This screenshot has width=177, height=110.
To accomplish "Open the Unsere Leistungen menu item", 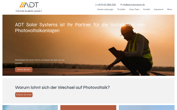I will click(105, 9).
